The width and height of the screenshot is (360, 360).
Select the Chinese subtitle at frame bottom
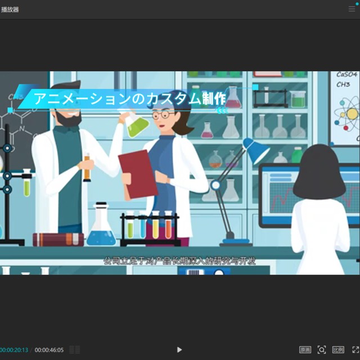coord(180,261)
